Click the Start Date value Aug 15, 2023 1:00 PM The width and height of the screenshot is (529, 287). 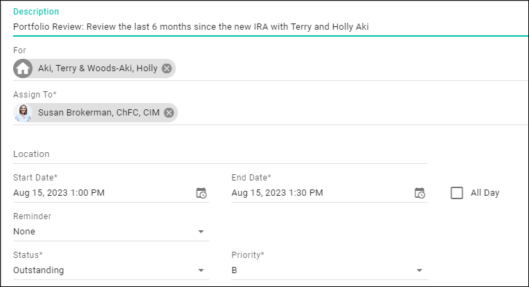coord(59,193)
